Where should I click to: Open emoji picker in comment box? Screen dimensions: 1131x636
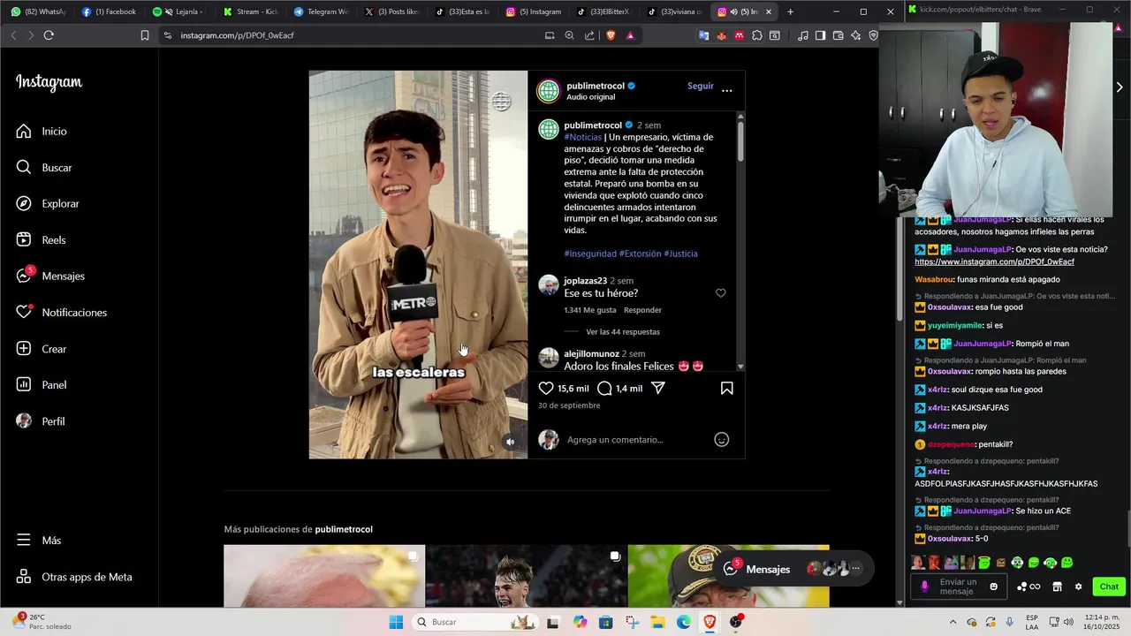click(x=722, y=439)
